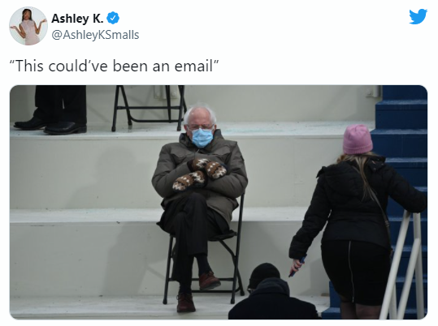Image resolution: width=438 pixels, height=326 pixels.
Task: Click the black boots on the upper step
Action: point(51,126)
